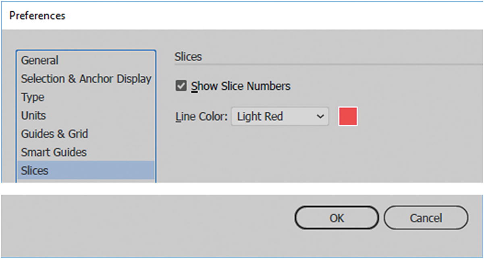Click the Slices panel heading
The width and height of the screenshot is (484, 259).
(x=188, y=57)
